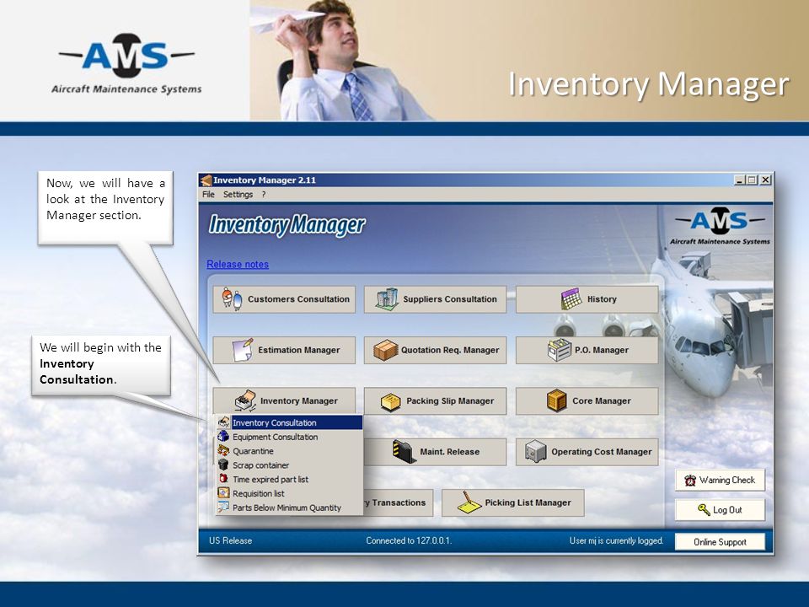Click the Inventory Manager title bar icon

pyautogui.click(x=206, y=180)
